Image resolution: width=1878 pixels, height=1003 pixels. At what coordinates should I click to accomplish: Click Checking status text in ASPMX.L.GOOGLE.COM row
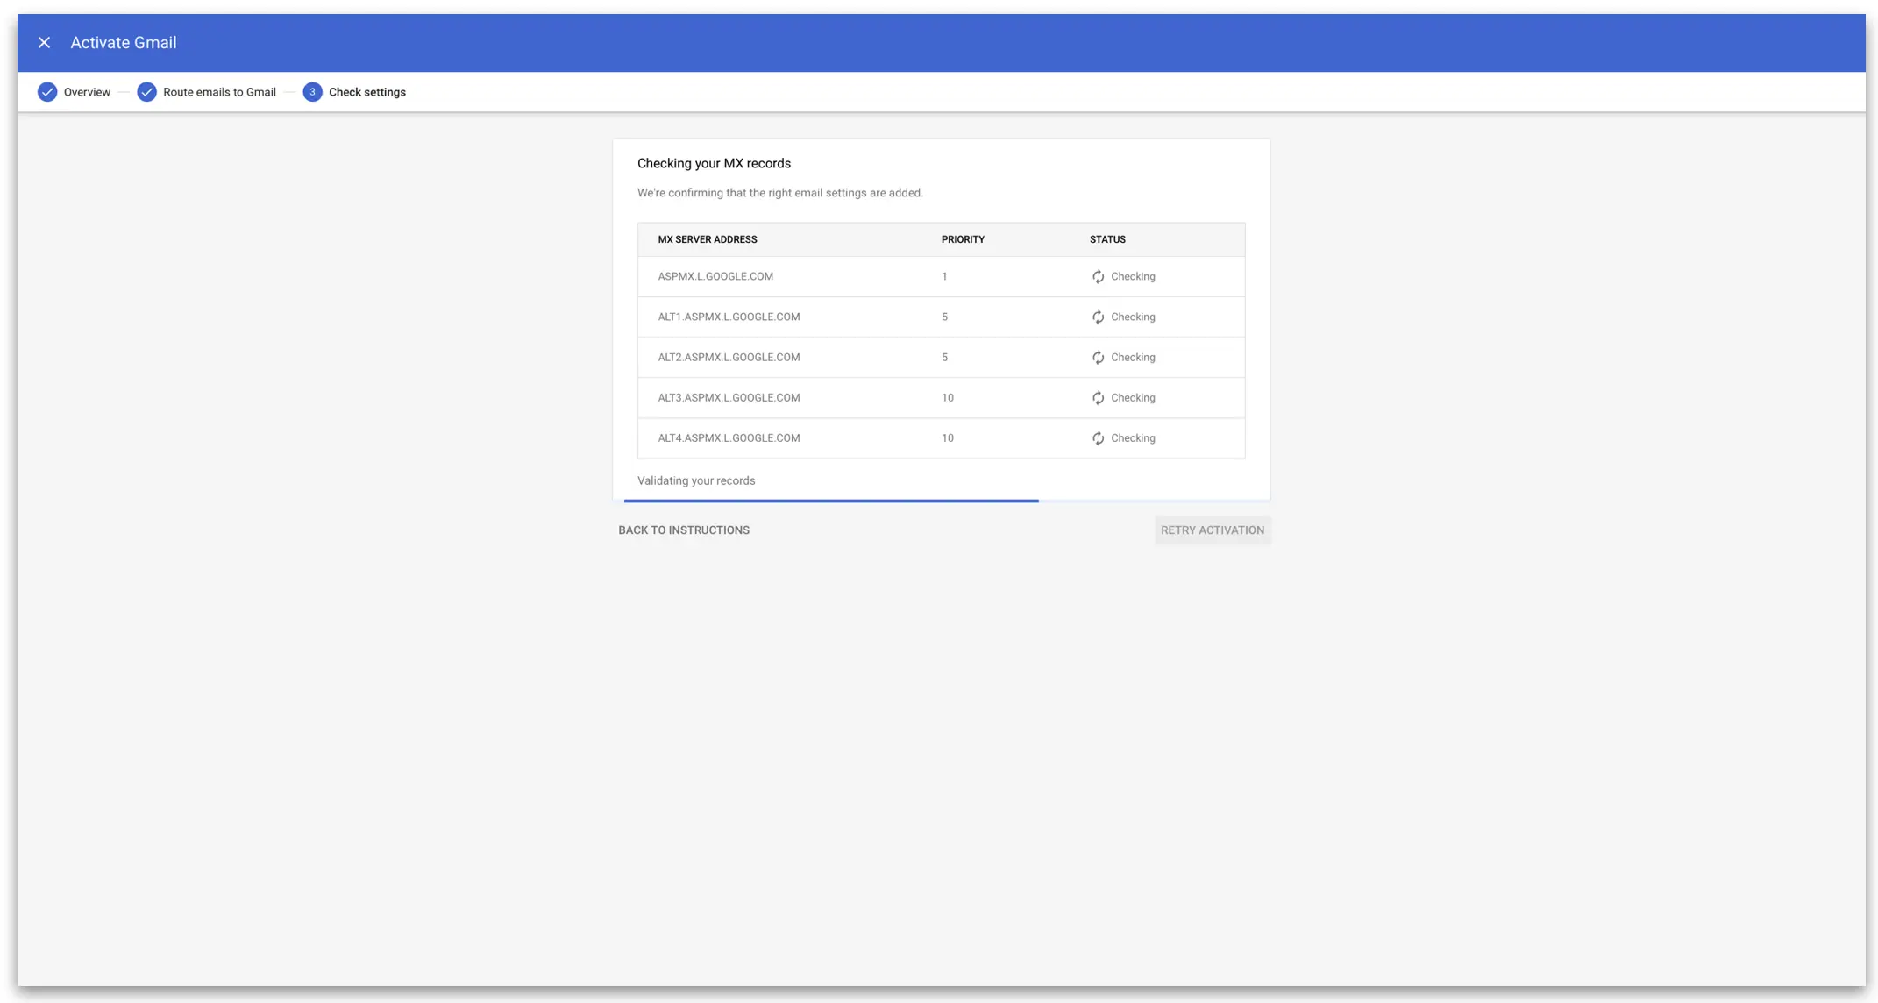tap(1133, 276)
